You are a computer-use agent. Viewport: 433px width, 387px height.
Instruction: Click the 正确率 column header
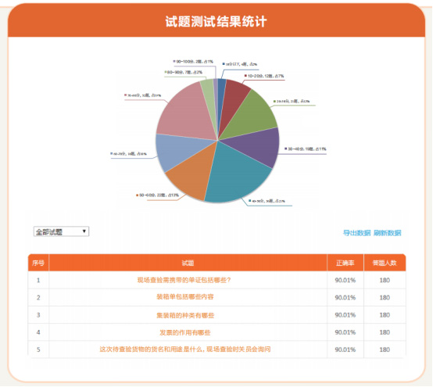pos(345,263)
